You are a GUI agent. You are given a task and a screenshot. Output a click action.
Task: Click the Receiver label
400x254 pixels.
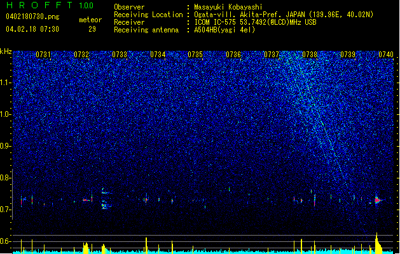(129, 22)
